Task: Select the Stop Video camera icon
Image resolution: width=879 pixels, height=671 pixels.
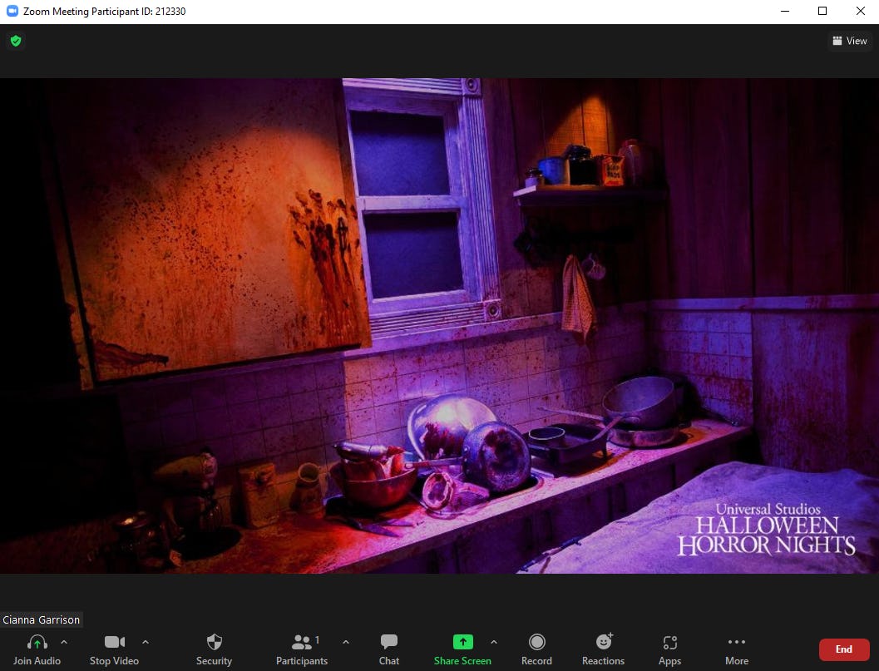Action: [114, 642]
